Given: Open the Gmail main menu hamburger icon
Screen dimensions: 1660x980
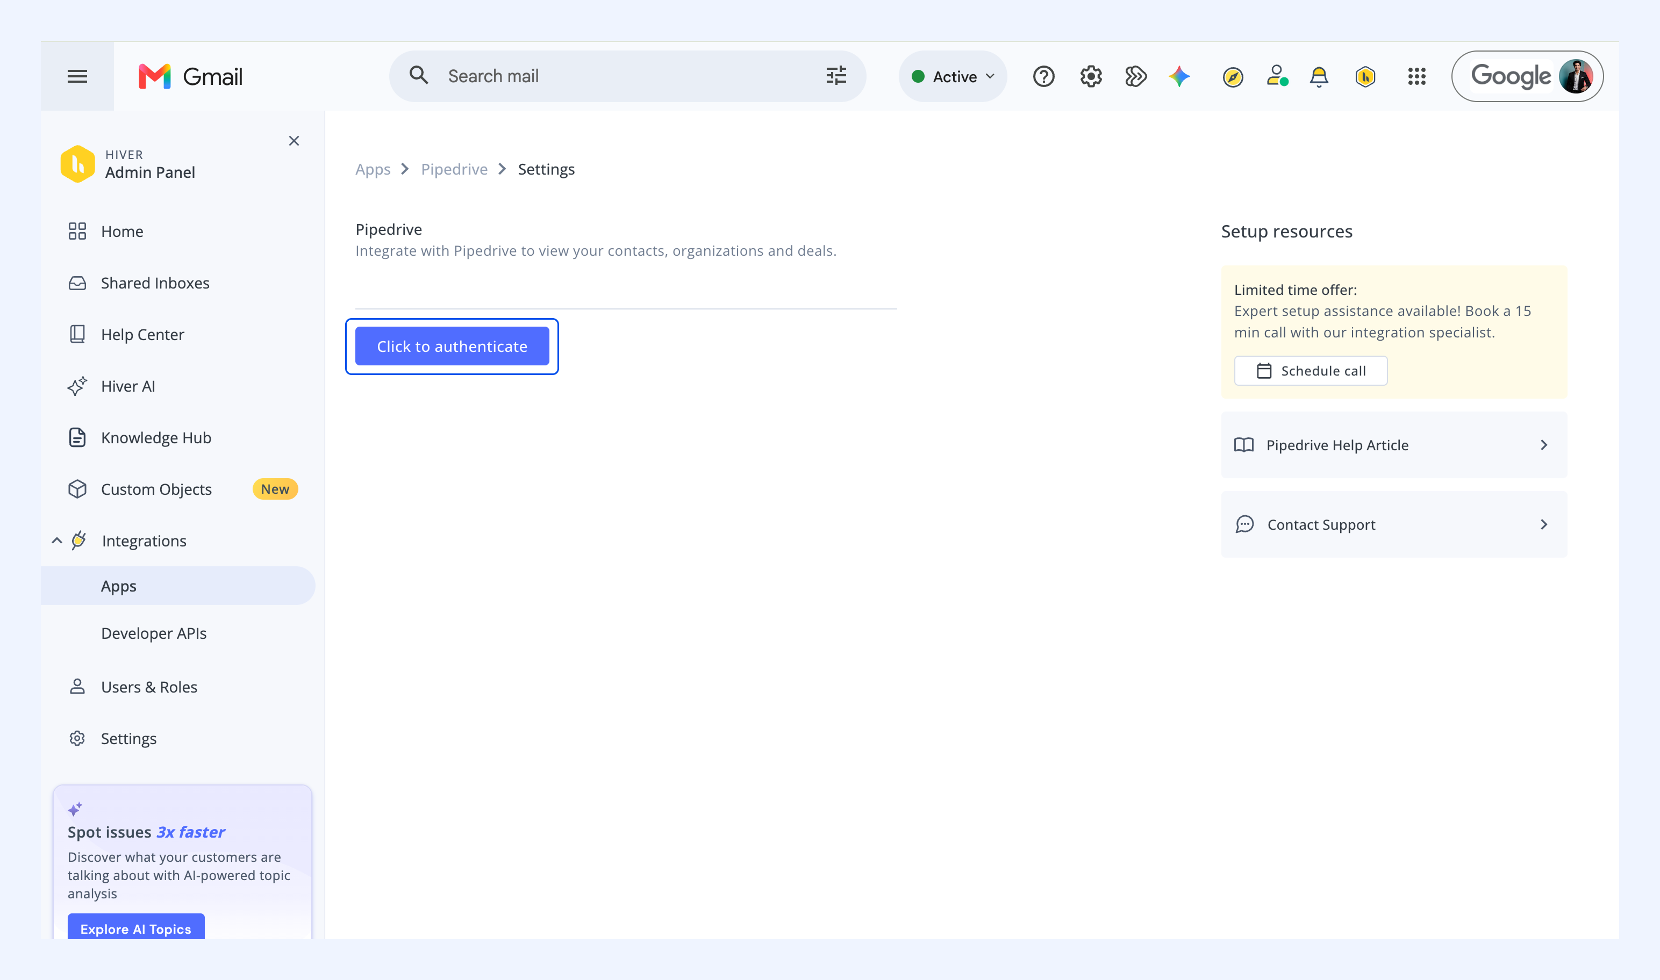Looking at the screenshot, I should (77, 77).
